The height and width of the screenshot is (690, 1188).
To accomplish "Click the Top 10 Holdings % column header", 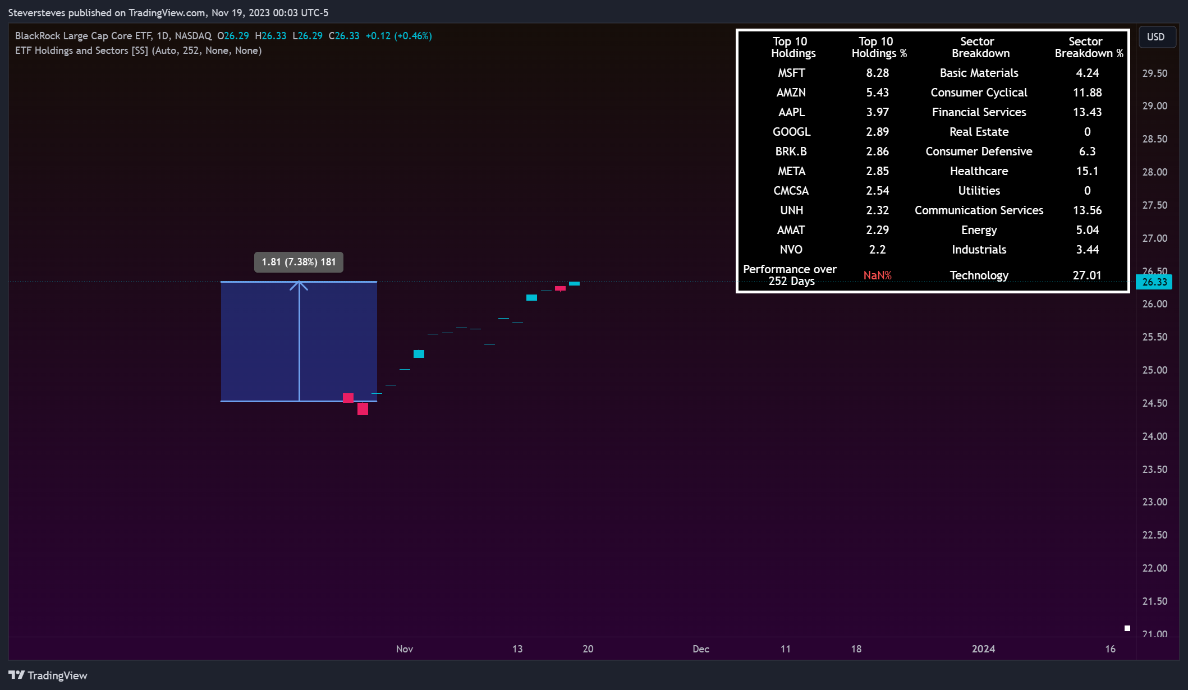I will [x=879, y=47].
